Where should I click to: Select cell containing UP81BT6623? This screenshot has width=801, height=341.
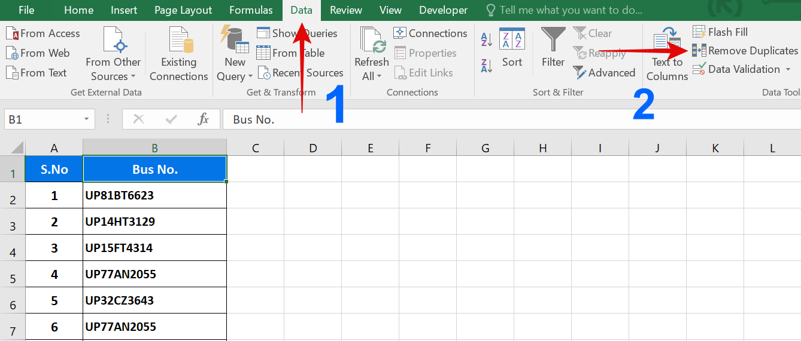point(155,195)
